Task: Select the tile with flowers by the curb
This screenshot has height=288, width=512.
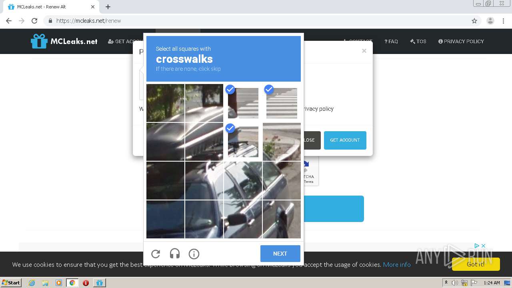Action: (x=282, y=142)
